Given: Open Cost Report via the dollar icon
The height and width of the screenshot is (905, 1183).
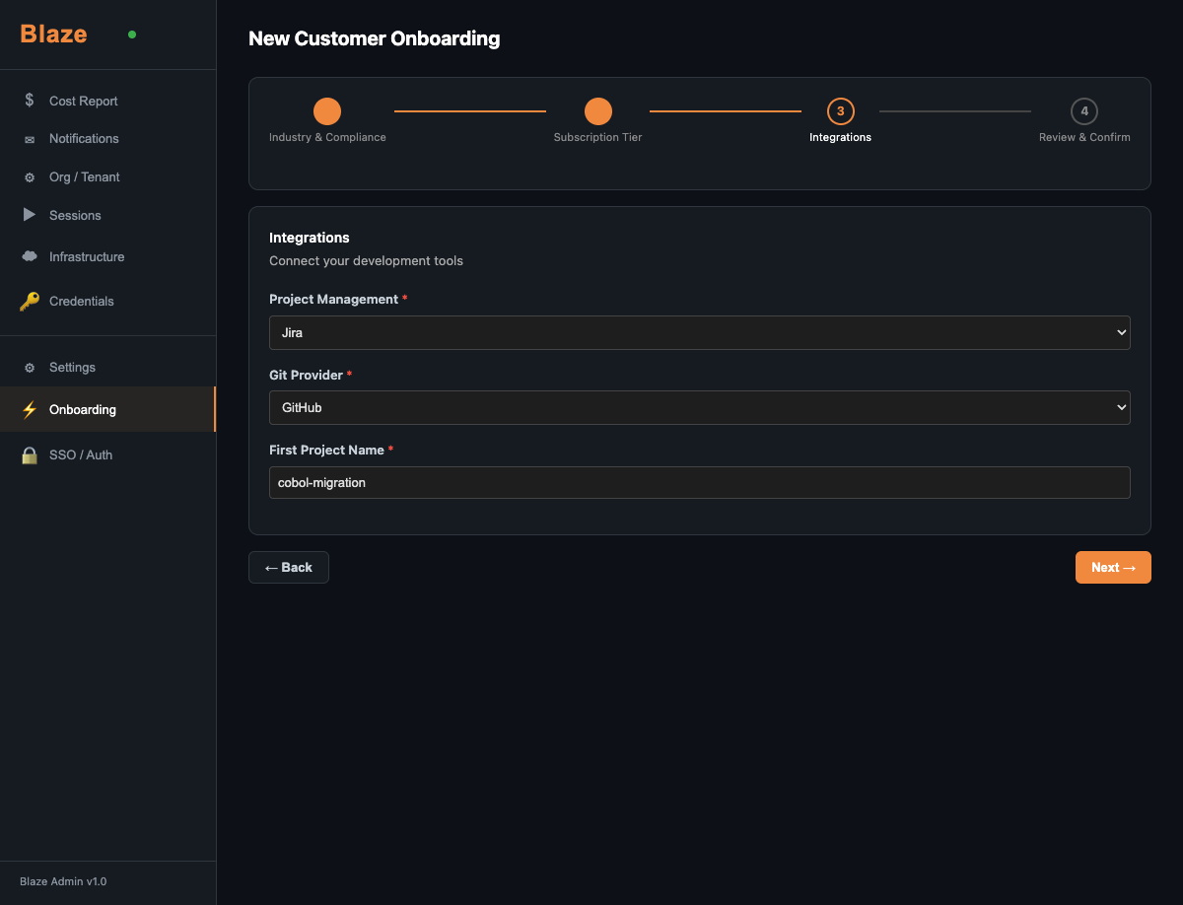Looking at the screenshot, I should pyautogui.click(x=30, y=101).
